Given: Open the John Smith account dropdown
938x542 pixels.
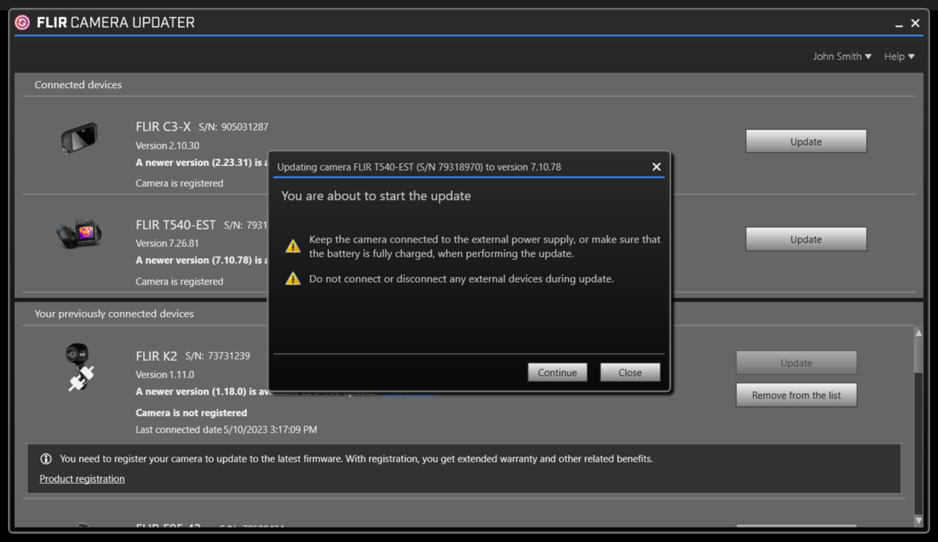Looking at the screenshot, I should (x=842, y=56).
